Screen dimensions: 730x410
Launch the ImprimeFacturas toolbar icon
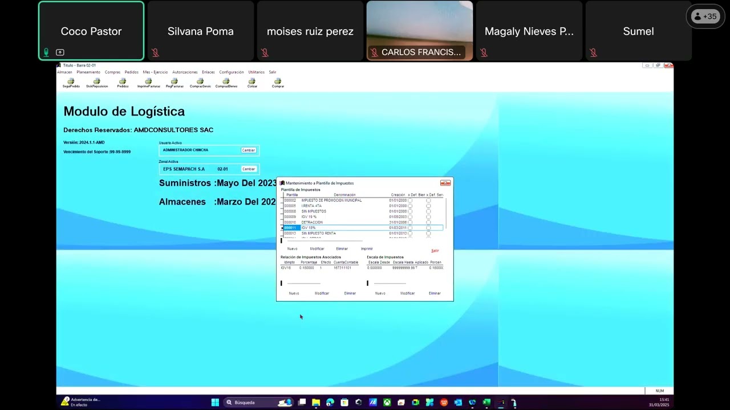coord(149,83)
